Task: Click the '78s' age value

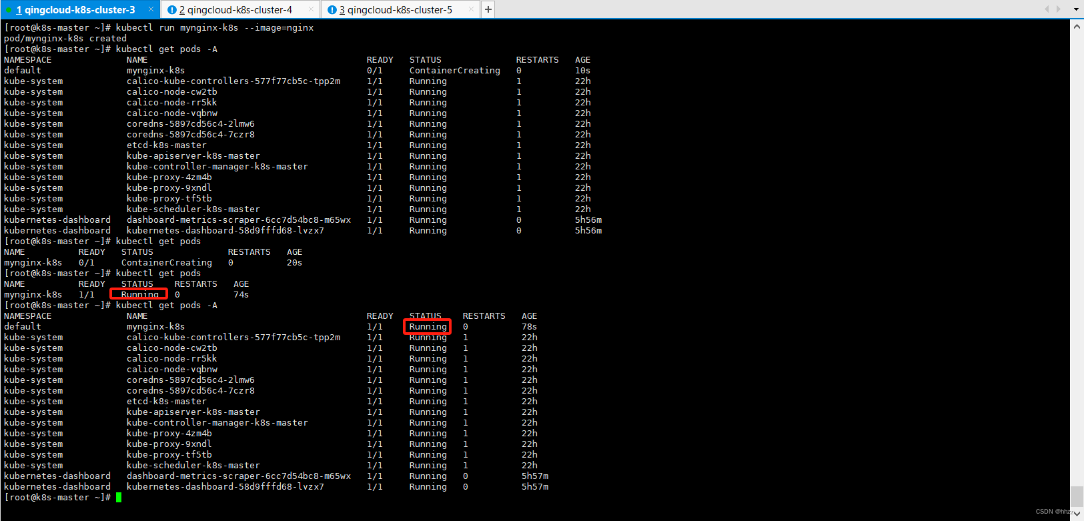Action: pyautogui.click(x=530, y=327)
